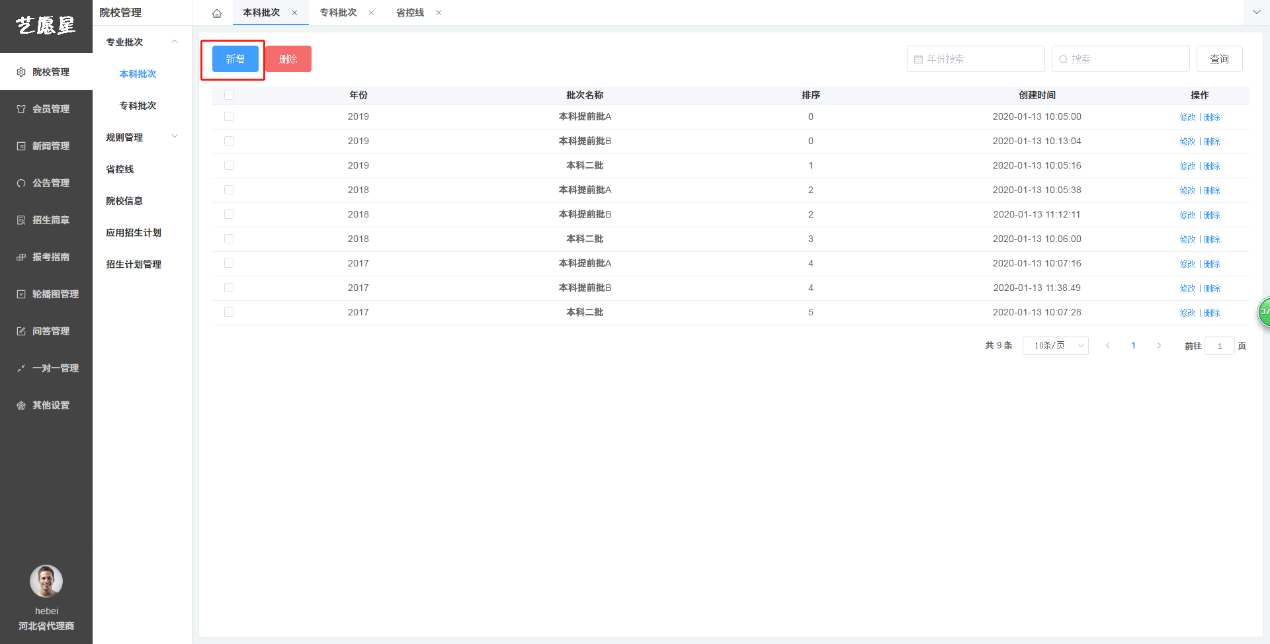Click 修改 for 2018 本科二批 row
This screenshot has height=644, width=1270.
click(1188, 239)
